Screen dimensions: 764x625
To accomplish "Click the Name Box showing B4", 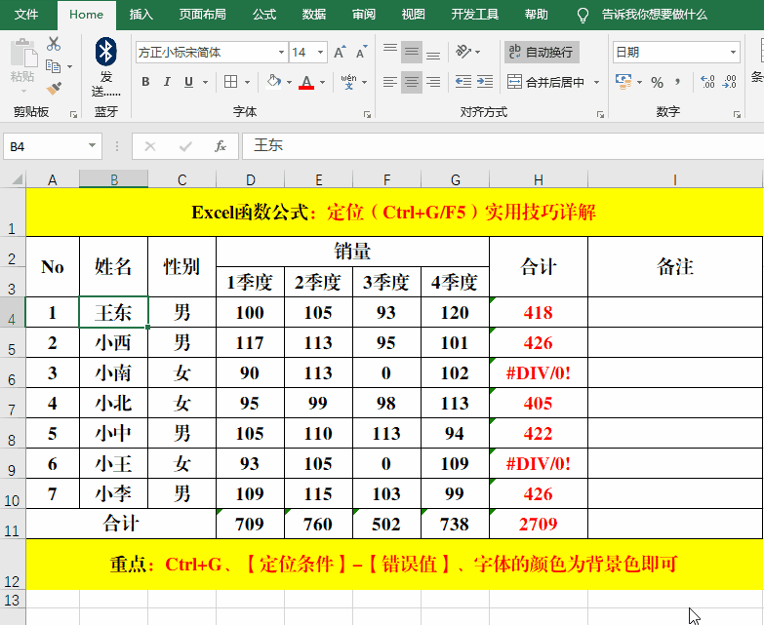I will pos(44,146).
